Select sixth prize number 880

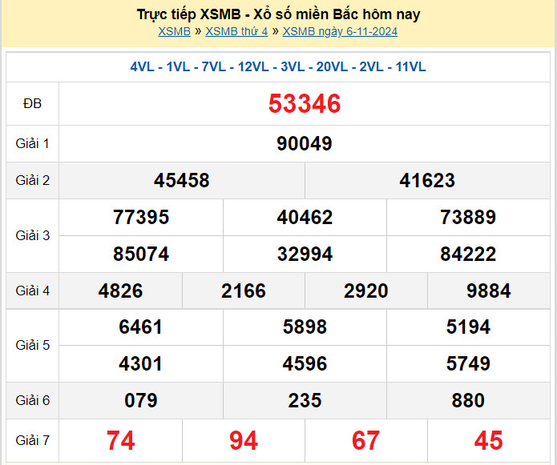468,400
